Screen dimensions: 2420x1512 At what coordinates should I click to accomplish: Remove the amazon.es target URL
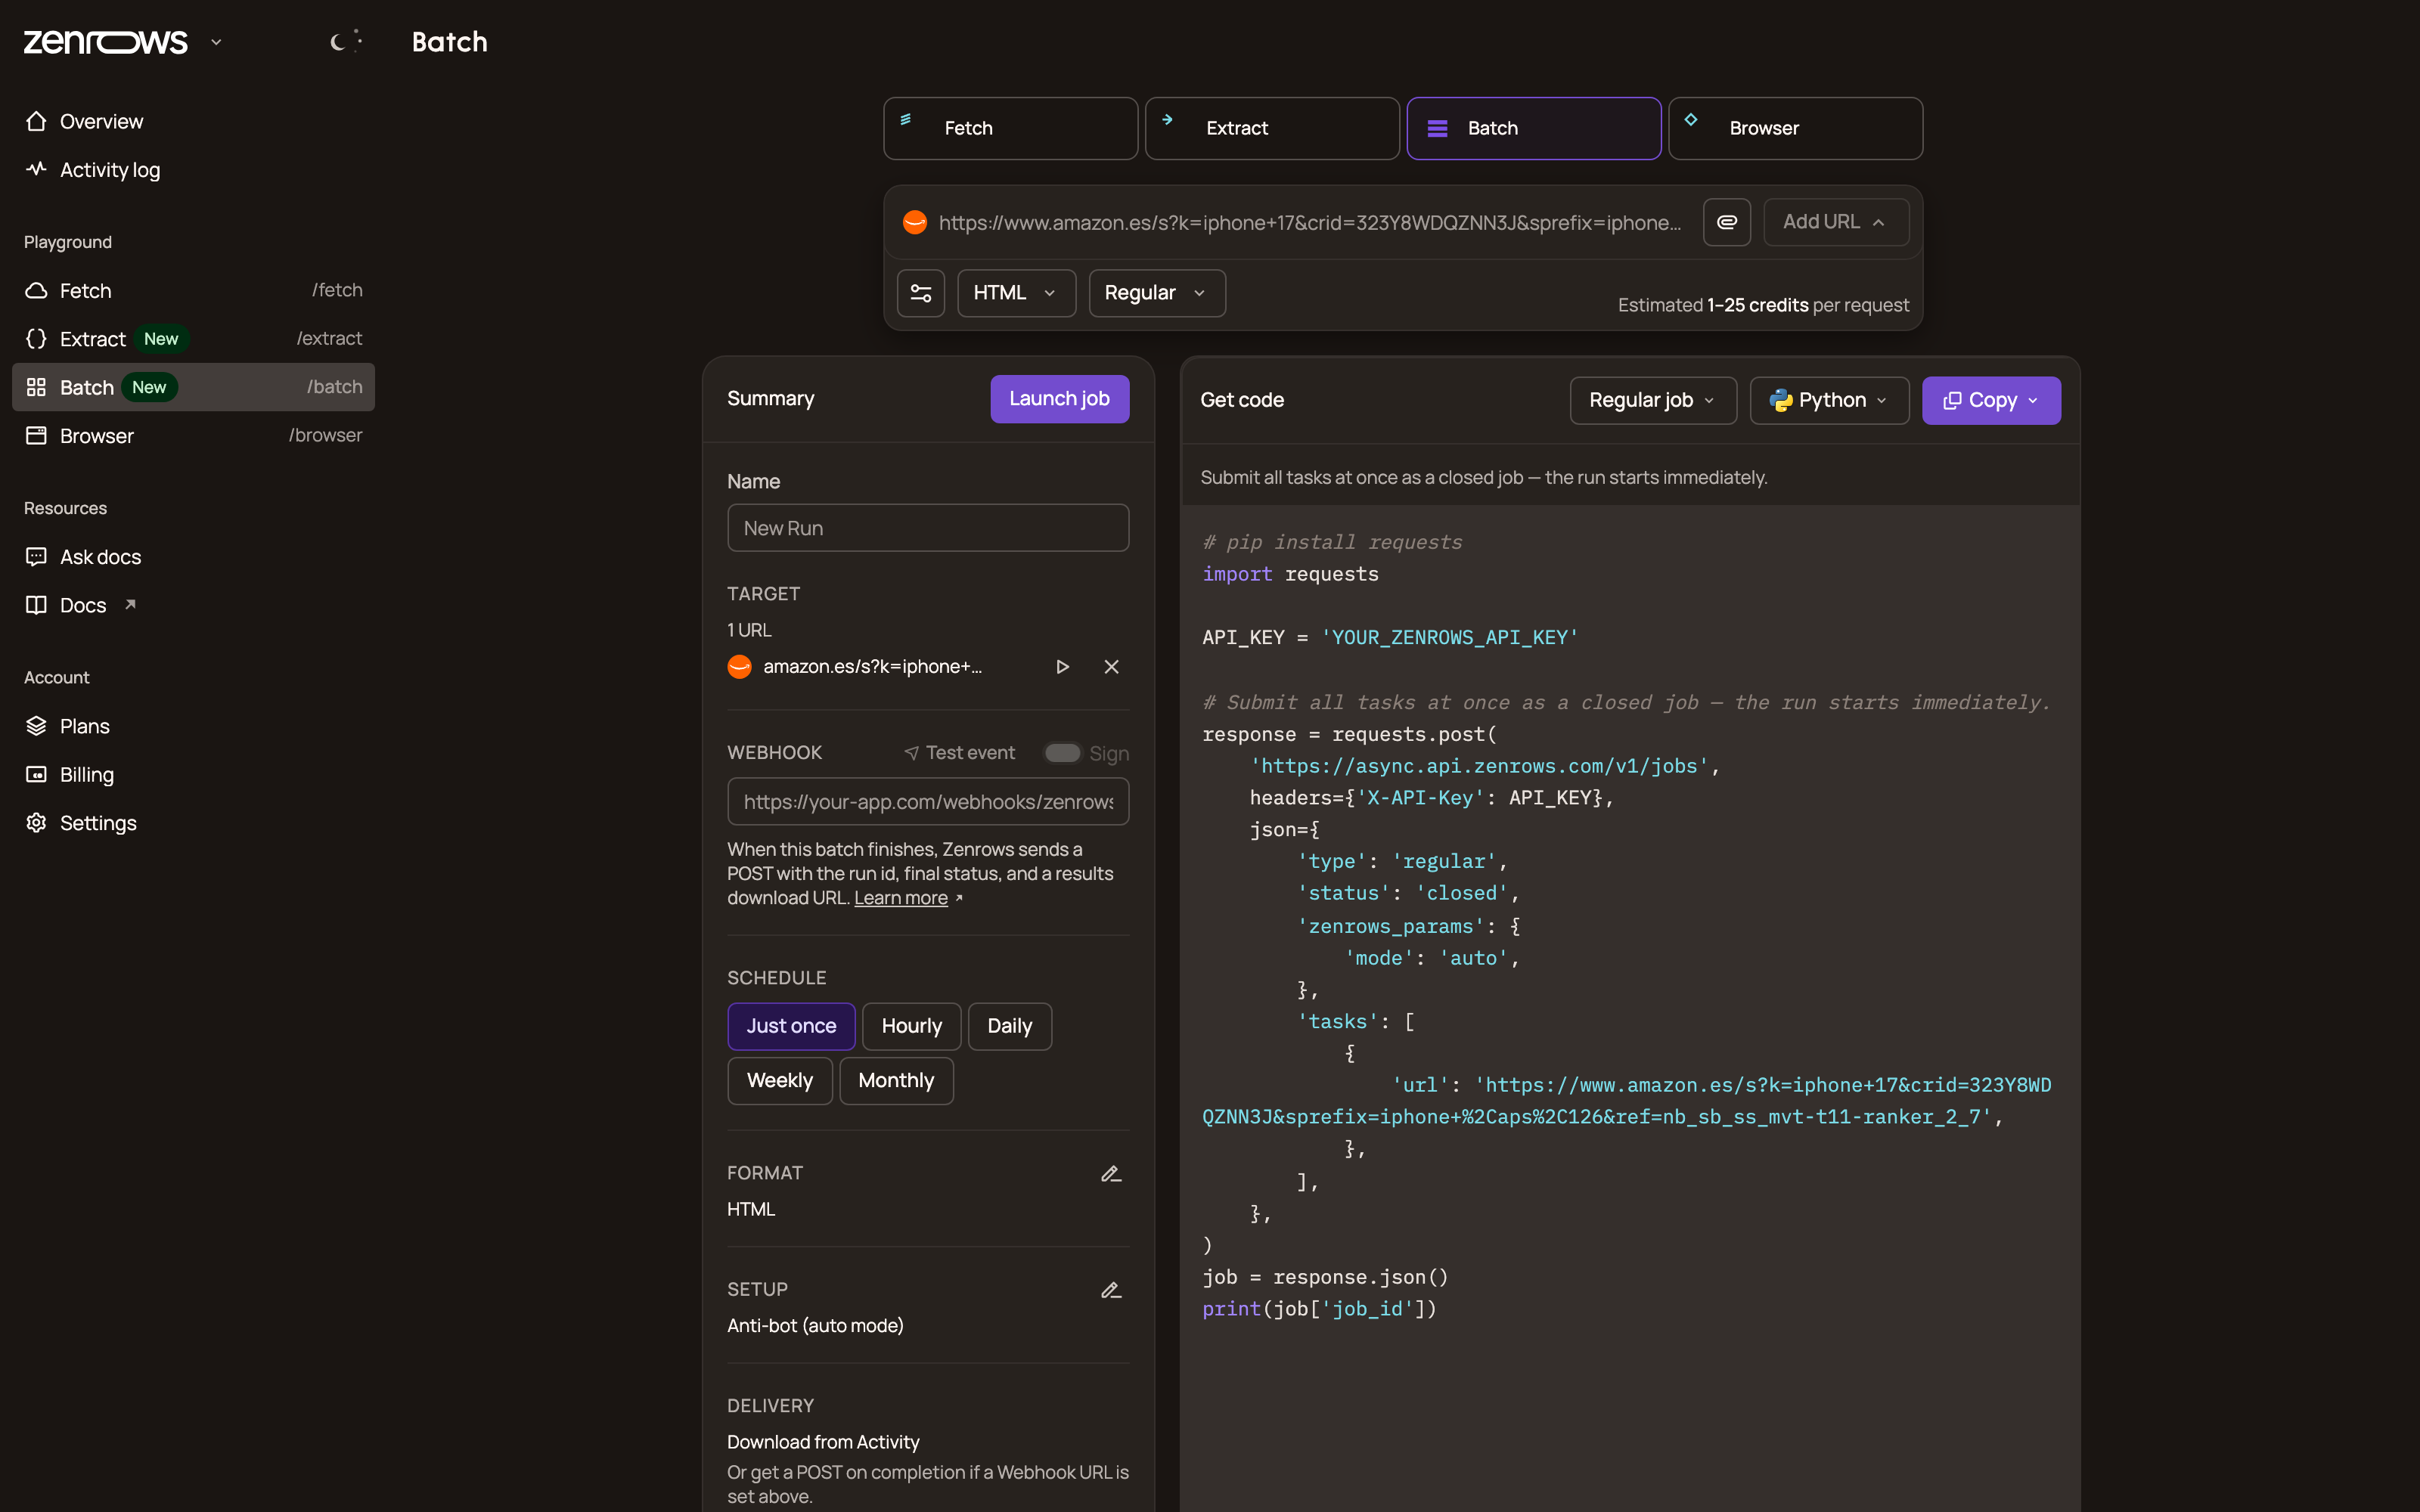(1111, 667)
